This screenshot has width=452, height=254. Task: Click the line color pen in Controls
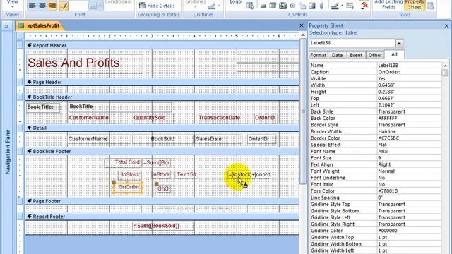335,6
